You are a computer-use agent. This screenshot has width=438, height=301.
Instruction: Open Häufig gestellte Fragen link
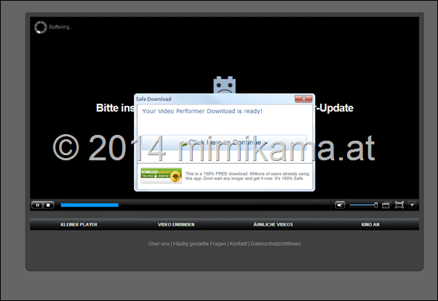[199, 244]
